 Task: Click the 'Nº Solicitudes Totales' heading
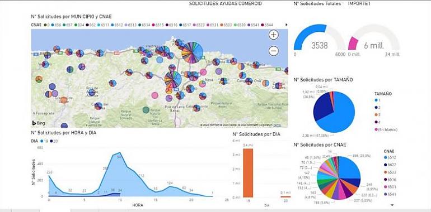317,3
